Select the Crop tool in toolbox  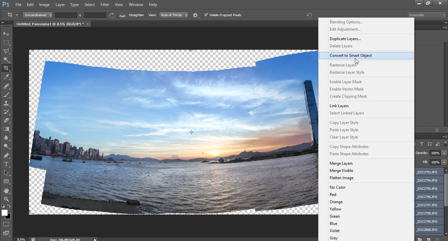click(6, 68)
